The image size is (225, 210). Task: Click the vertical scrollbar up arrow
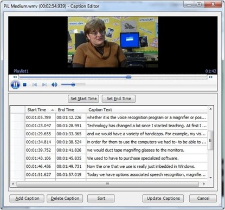210,109
